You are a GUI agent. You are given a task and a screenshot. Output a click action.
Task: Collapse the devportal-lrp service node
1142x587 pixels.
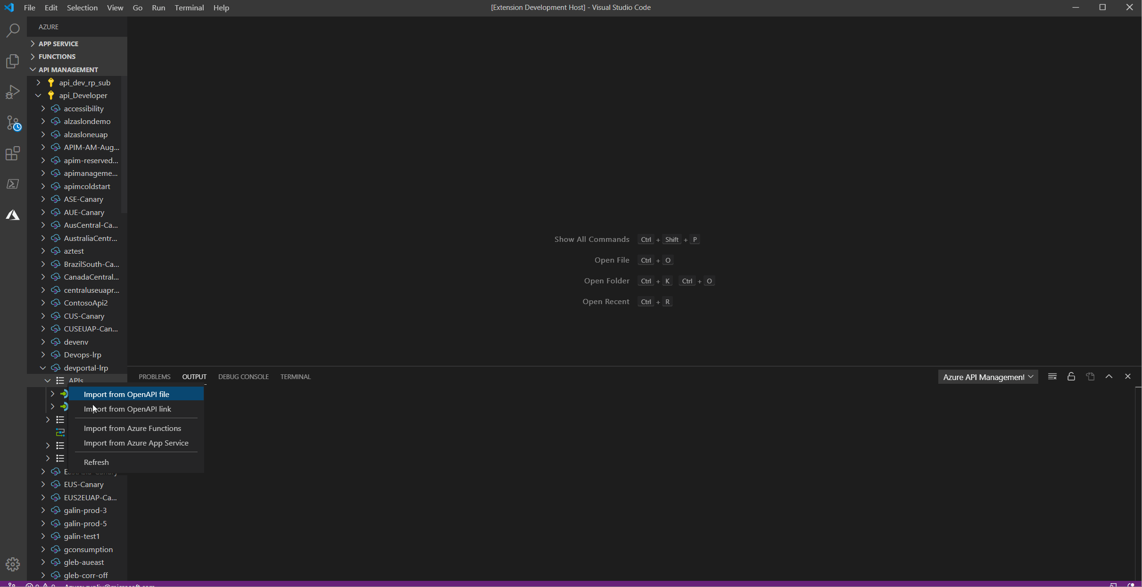click(43, 368)
